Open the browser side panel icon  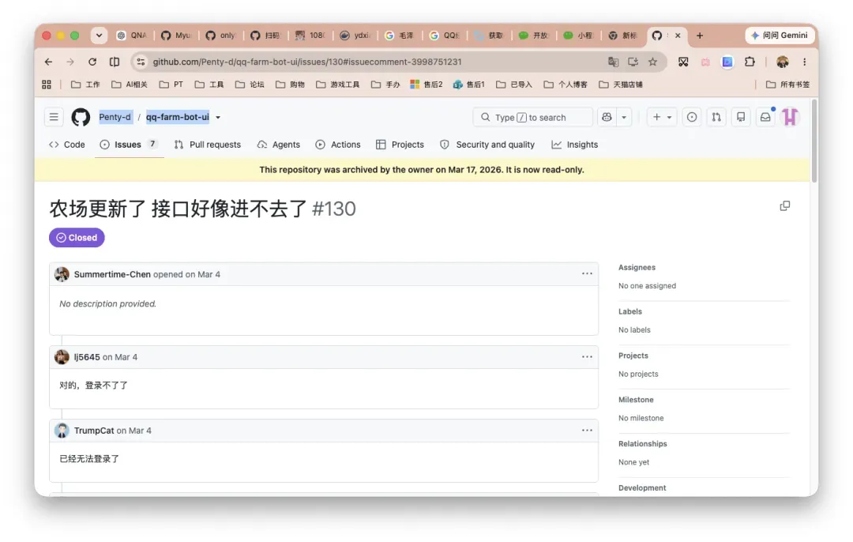115,62
